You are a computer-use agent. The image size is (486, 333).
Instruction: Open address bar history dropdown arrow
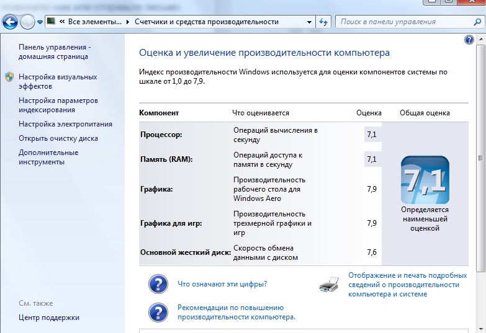[x=309, y=22]
